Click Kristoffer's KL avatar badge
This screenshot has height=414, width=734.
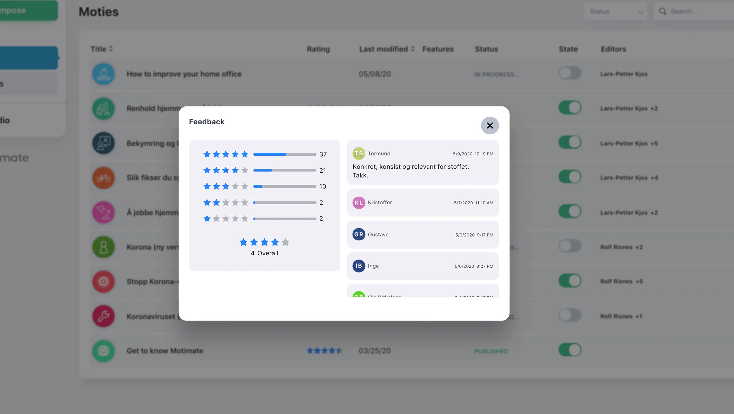(358, 203)
